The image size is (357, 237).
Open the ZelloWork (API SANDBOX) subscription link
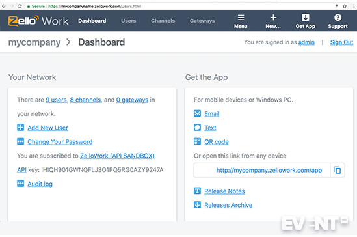(117, 156)
